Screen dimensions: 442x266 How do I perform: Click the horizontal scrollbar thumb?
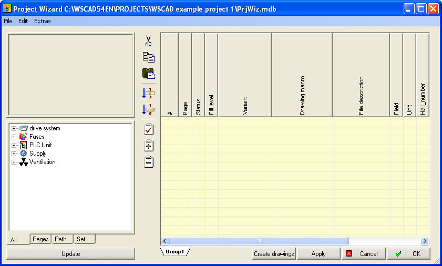(x=259, y=241)
